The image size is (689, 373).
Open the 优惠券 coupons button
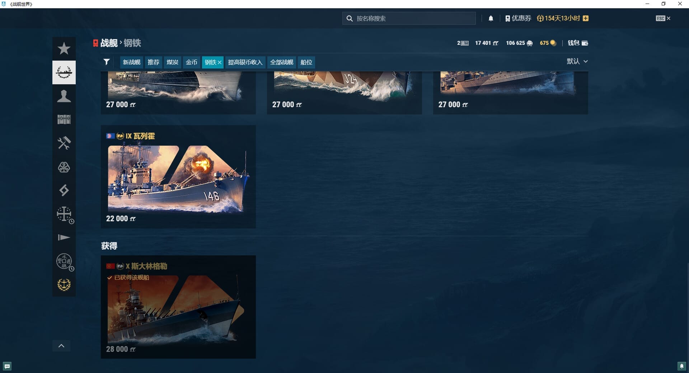click(518, 18)
